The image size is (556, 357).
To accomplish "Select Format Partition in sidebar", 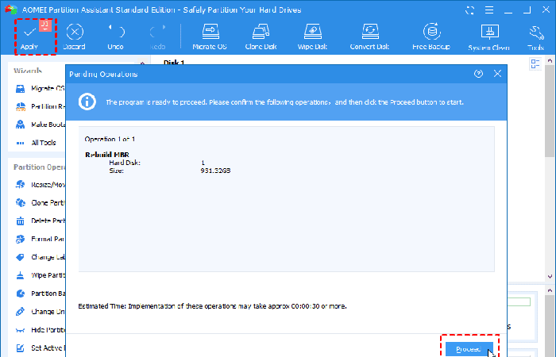I will tap(40, 239).
